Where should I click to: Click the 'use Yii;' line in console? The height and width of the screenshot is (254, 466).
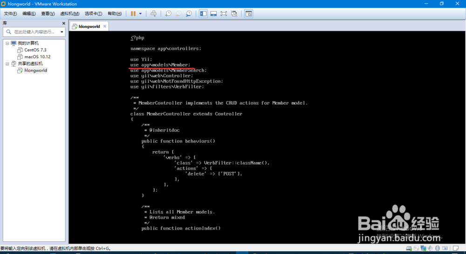[141, 60]
